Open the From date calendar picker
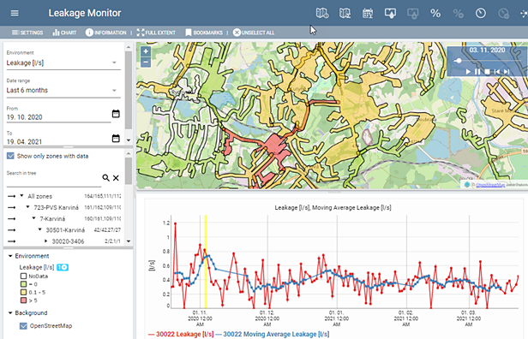 (x=116, y=114)
